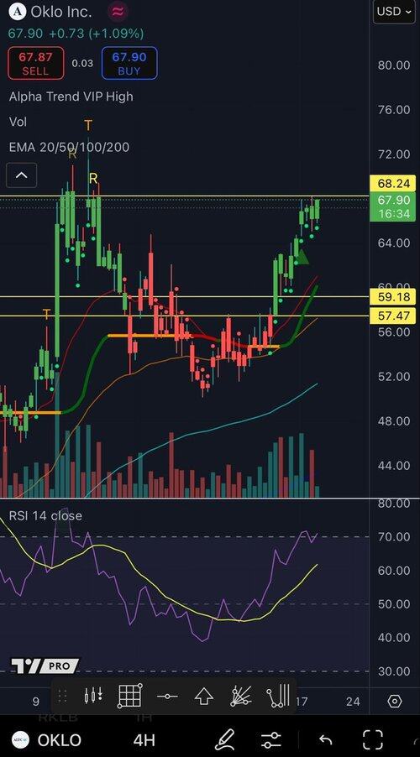Click the 67.90 +0.73 (+1.09%) quote line
The image size is (420, 757).
tap(76, 34)
